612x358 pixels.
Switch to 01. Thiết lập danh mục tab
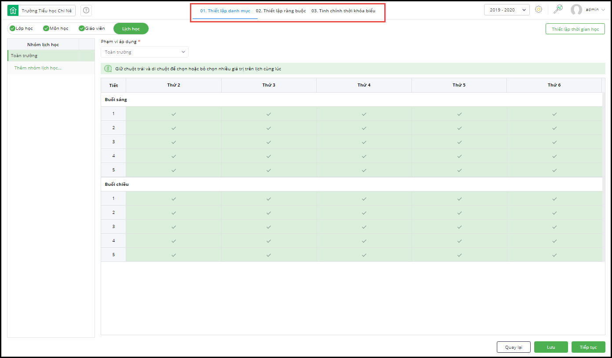point(225,11)
